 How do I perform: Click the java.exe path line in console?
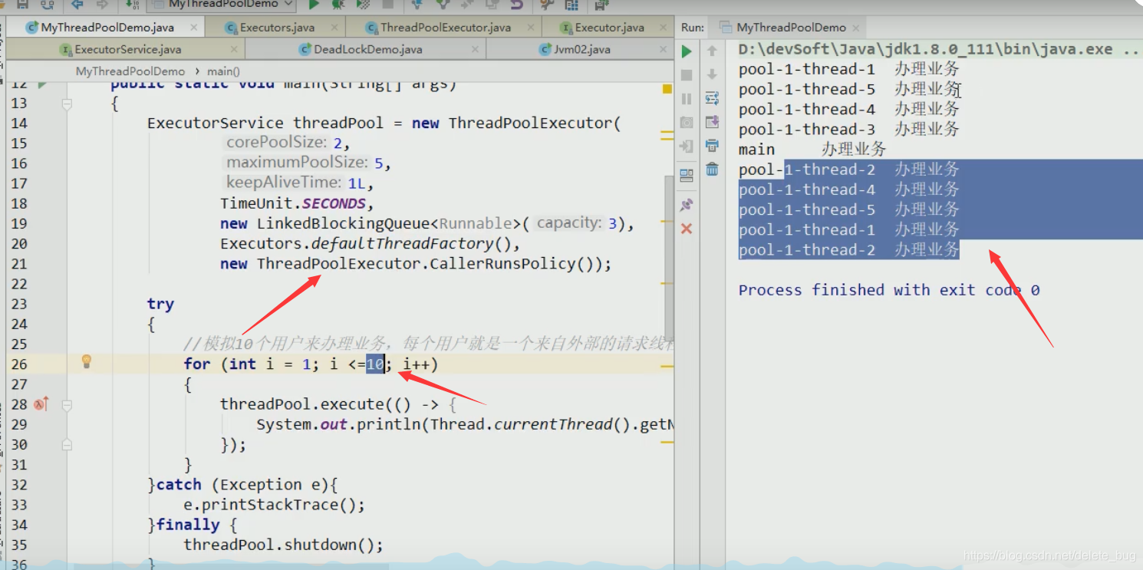pos(939,49)
